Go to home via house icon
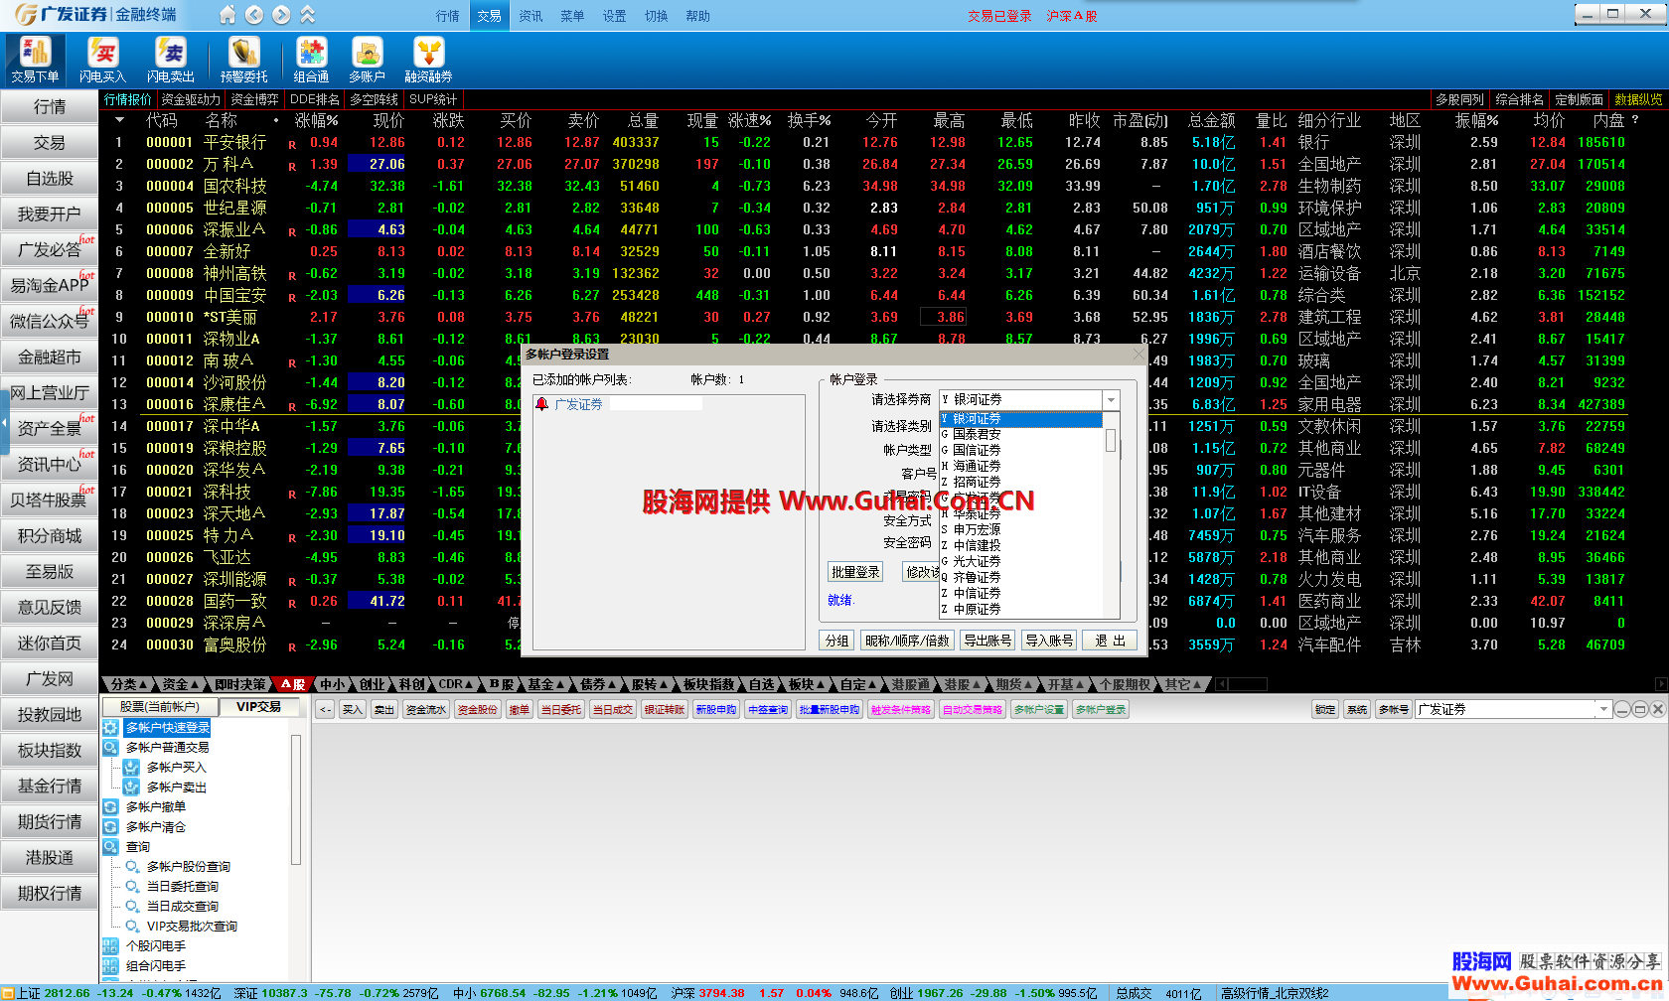The image size is (1669, 1001). [228, 15]
